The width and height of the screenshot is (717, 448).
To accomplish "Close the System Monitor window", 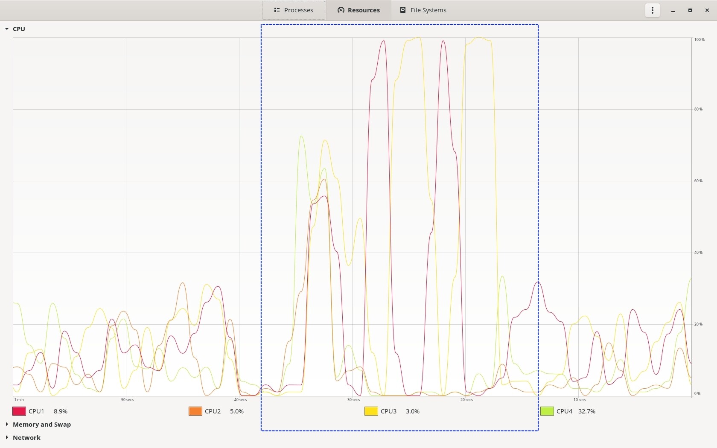I will 707,10.
